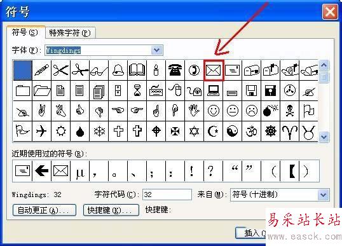Pick the mu symbol in recent symbols
The height and width of the screenshot is (246, 342).
80,171
